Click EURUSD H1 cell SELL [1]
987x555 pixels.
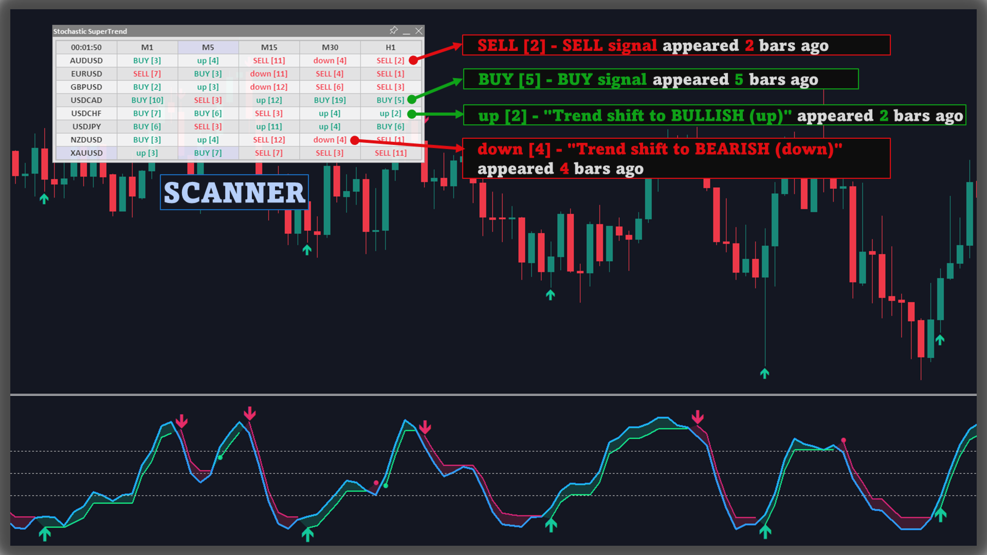[391, 74]
